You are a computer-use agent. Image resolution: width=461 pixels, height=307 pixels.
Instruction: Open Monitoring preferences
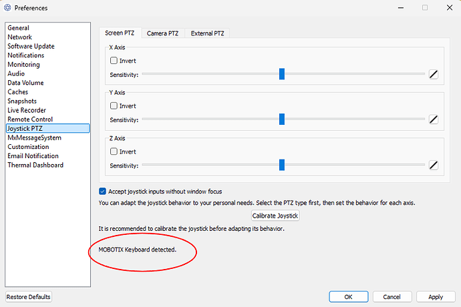coord(47,64)
